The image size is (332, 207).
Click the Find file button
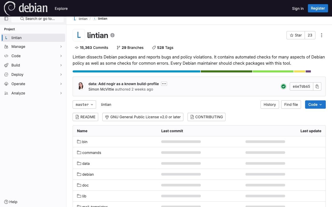point(291,105)
